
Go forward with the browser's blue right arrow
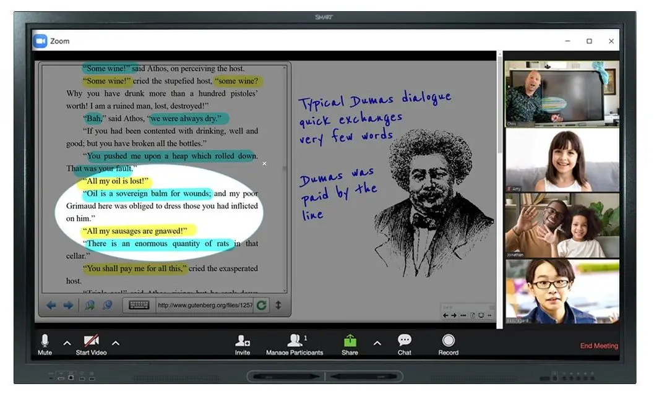click(68, 305)
